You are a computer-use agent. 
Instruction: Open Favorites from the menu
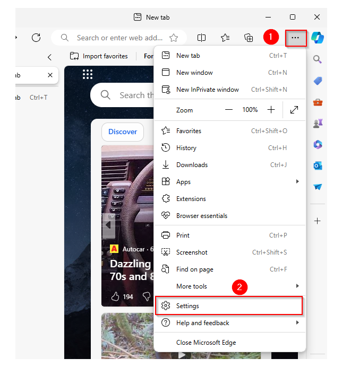pyautogui.click(x=230, y=131)
